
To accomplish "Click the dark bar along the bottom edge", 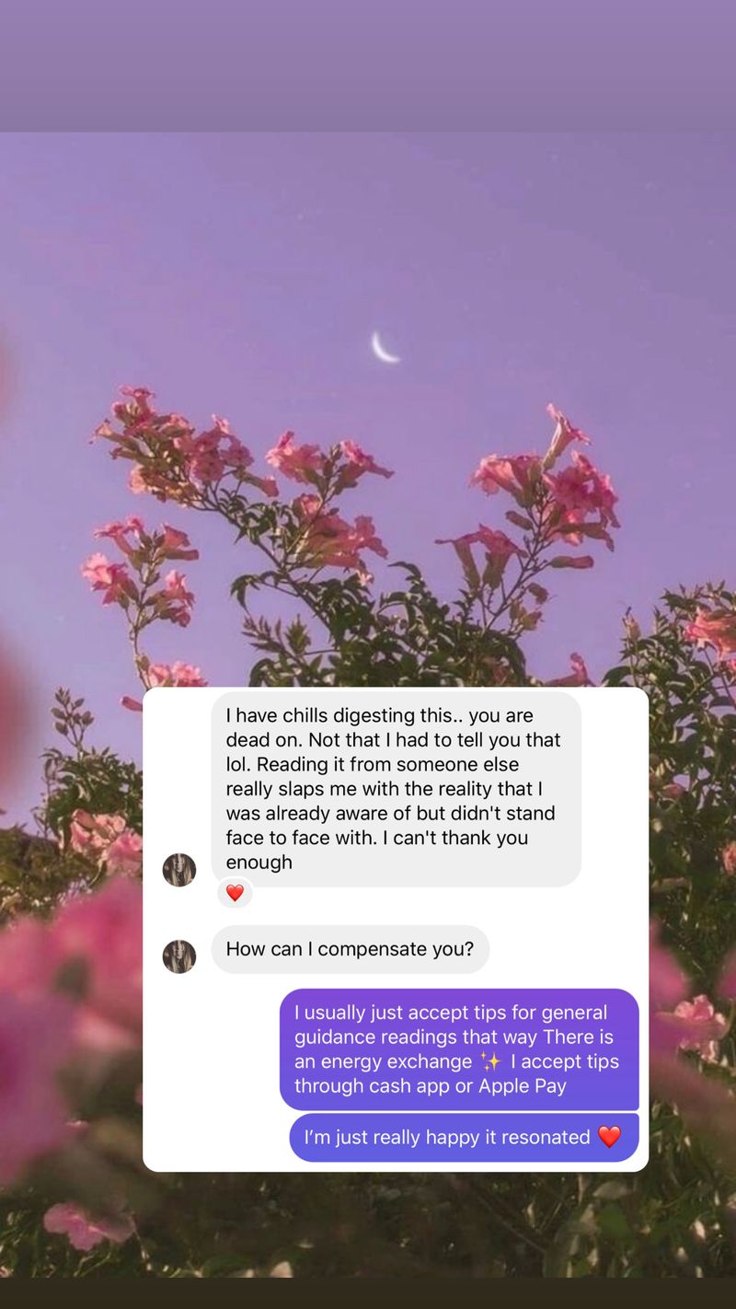I will pos(368,1292).
